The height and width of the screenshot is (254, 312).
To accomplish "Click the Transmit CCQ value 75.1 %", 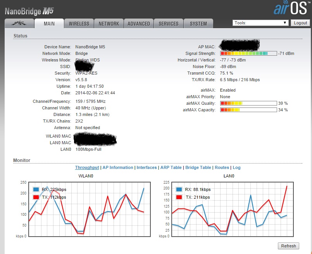I will click(x=226, y=73).
